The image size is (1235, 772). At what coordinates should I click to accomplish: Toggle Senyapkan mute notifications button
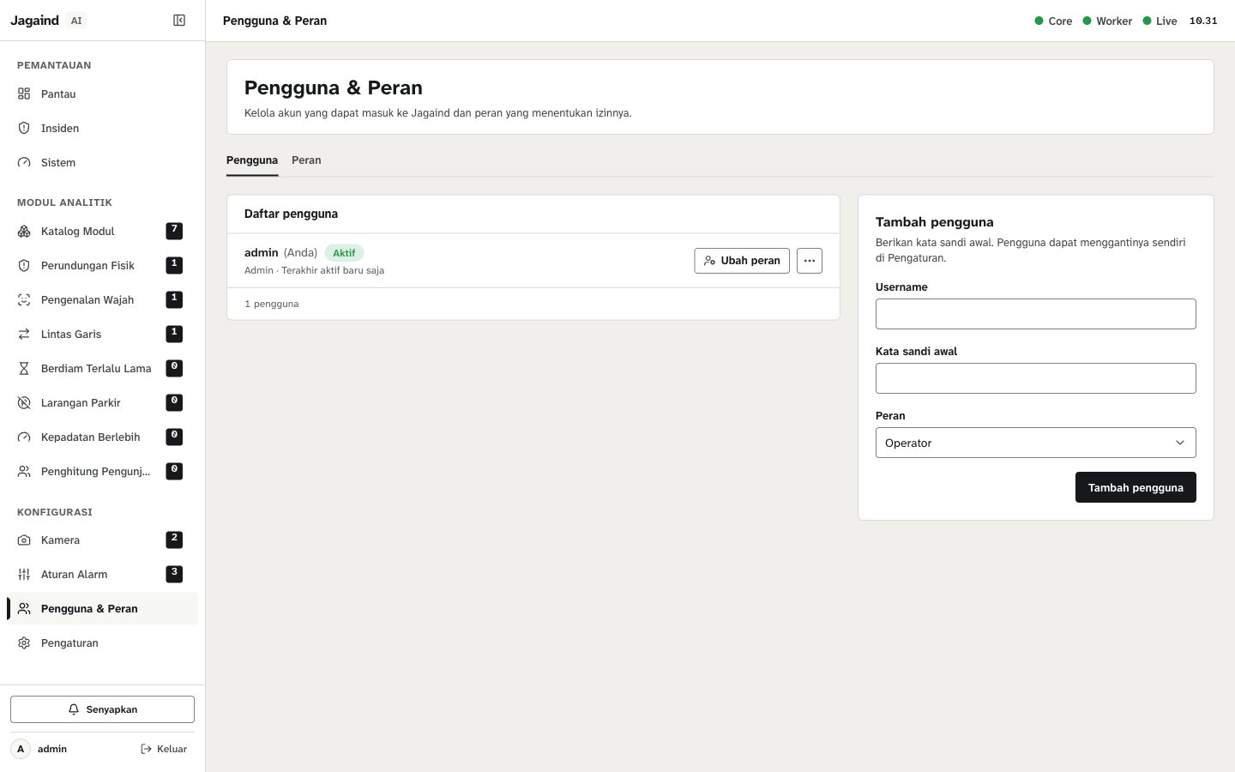click(102, 709)
